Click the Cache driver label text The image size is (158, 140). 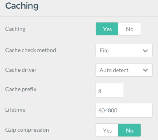pyautogui.click(x=21, y=70)
